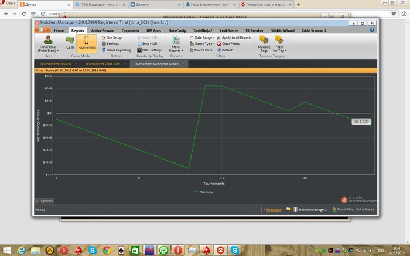The height and width of the screenshot is (256, 410).
Task: Switch to Tournament Results report tab
Action: tap(56, 64)
